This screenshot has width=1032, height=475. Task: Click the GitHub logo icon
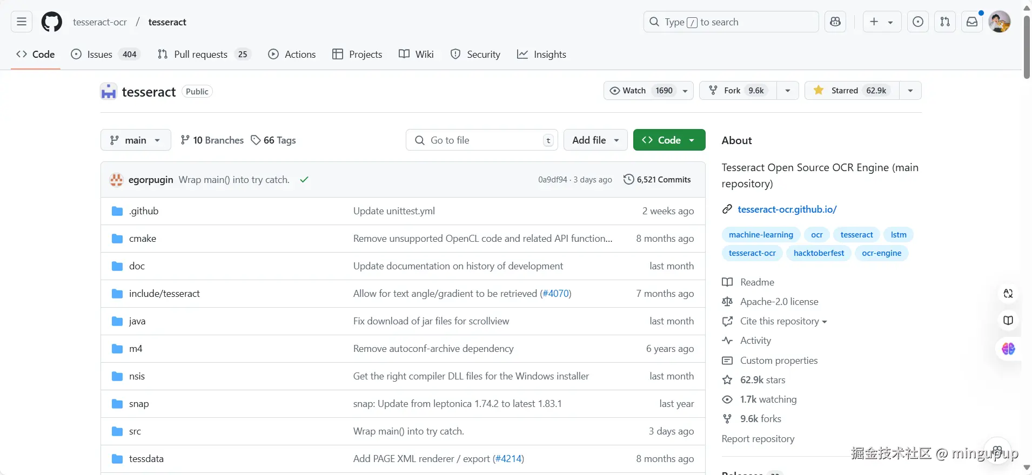pos(52,22)
